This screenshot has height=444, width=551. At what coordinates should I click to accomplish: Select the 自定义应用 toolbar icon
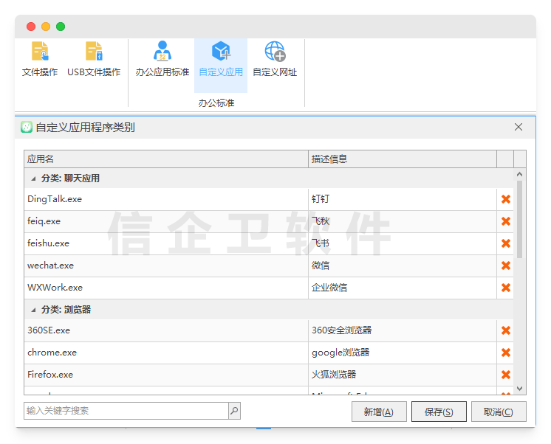point(221,52)
